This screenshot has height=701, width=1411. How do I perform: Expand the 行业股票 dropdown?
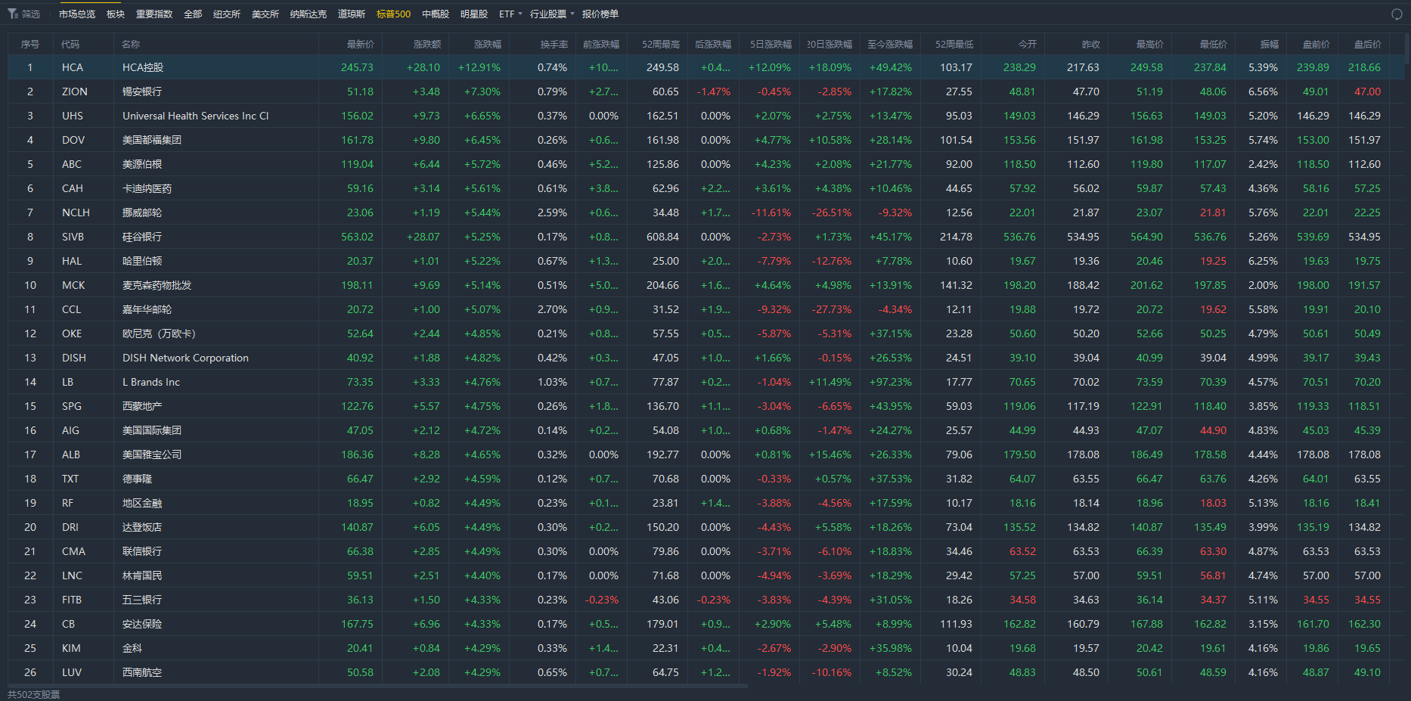552,14
